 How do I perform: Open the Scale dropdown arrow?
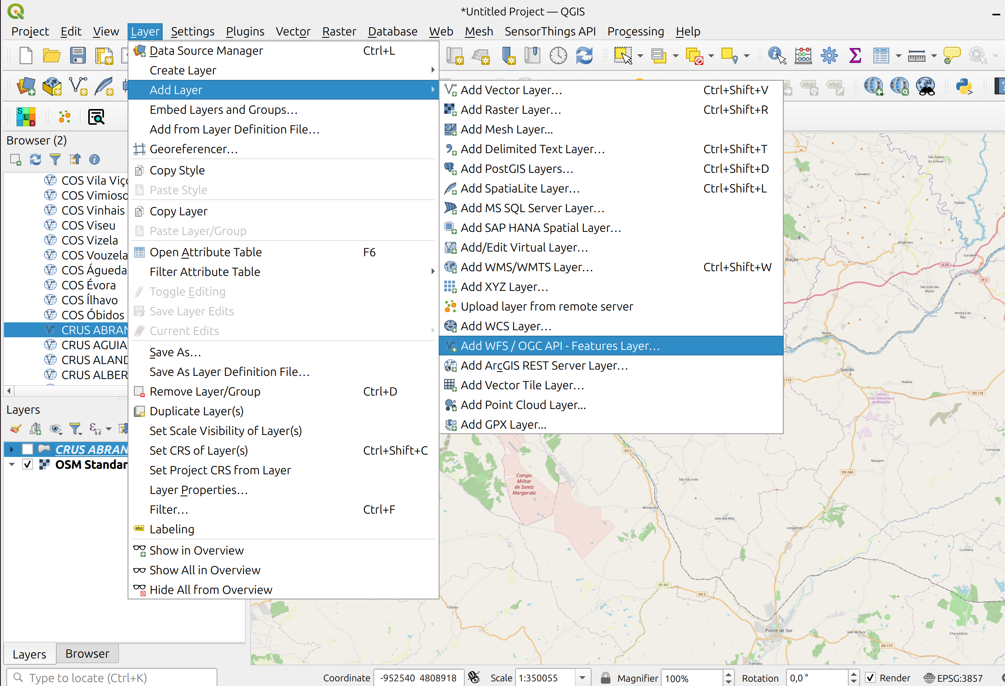[582, 677]
